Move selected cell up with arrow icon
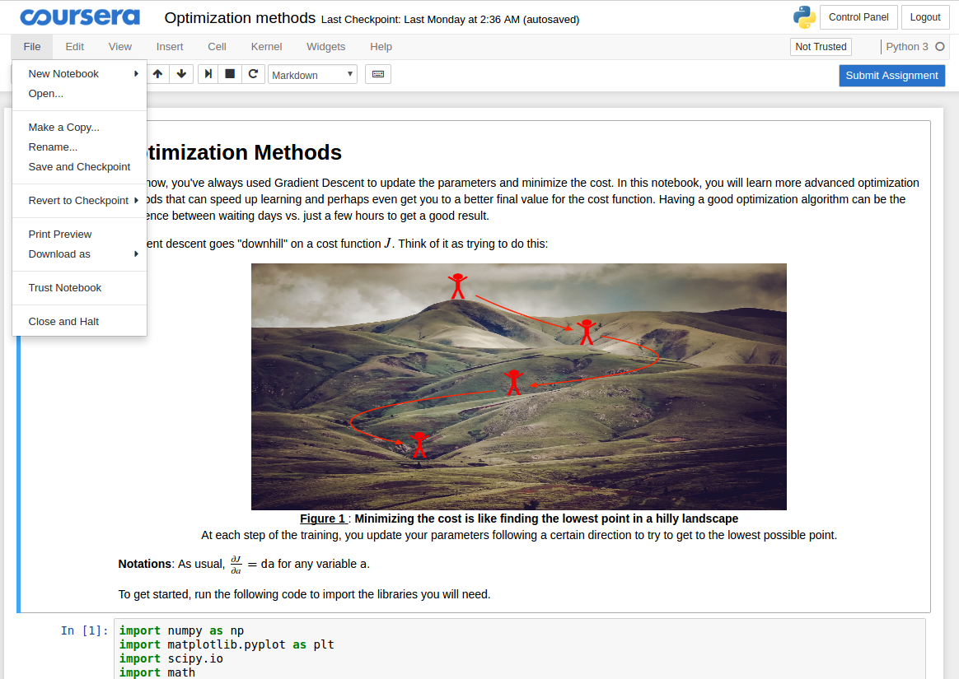The height and width of the screenshot is (679, 959). (x=158, y=74)
